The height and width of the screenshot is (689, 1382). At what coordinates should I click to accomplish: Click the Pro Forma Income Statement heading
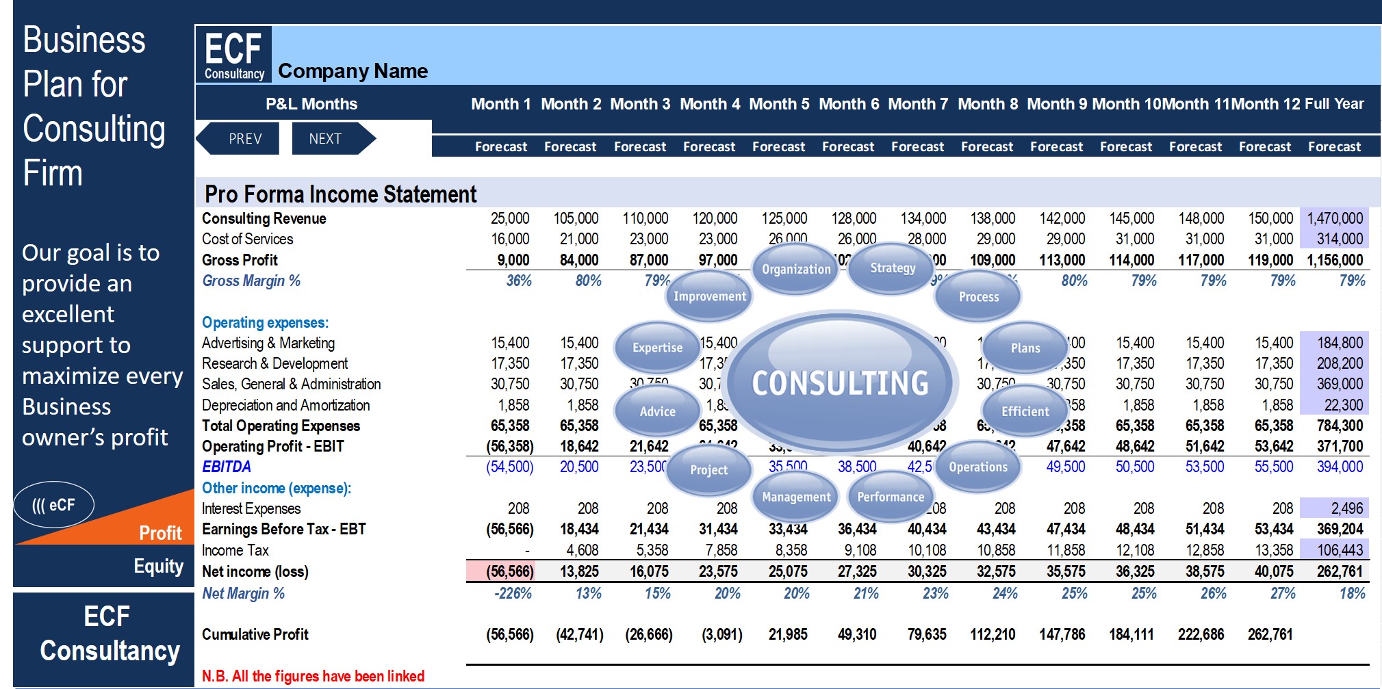[x=340, y=194]
